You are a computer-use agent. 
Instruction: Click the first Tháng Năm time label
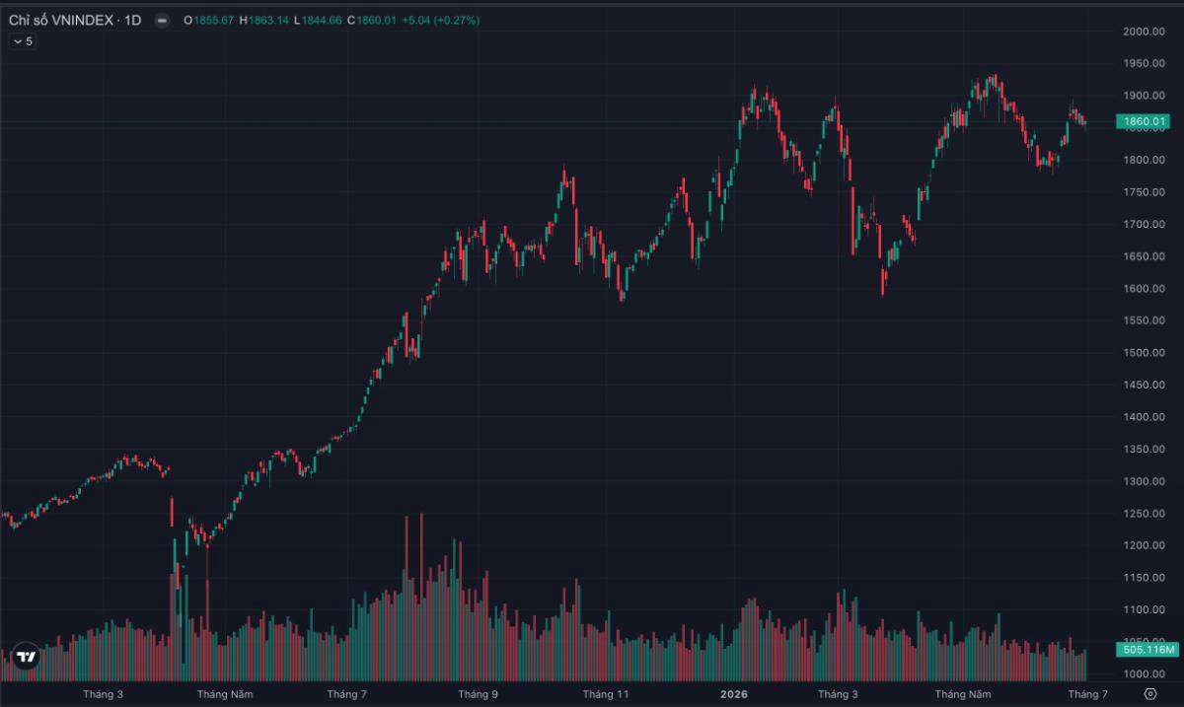click(x=225, y=694)
